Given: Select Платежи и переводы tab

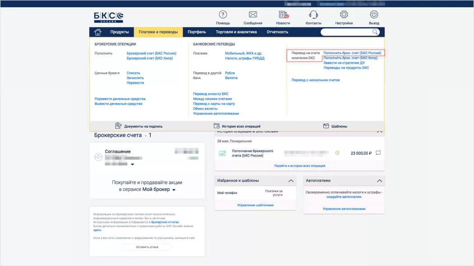Looking at the screenshot, I should click(x=158, y=32).
